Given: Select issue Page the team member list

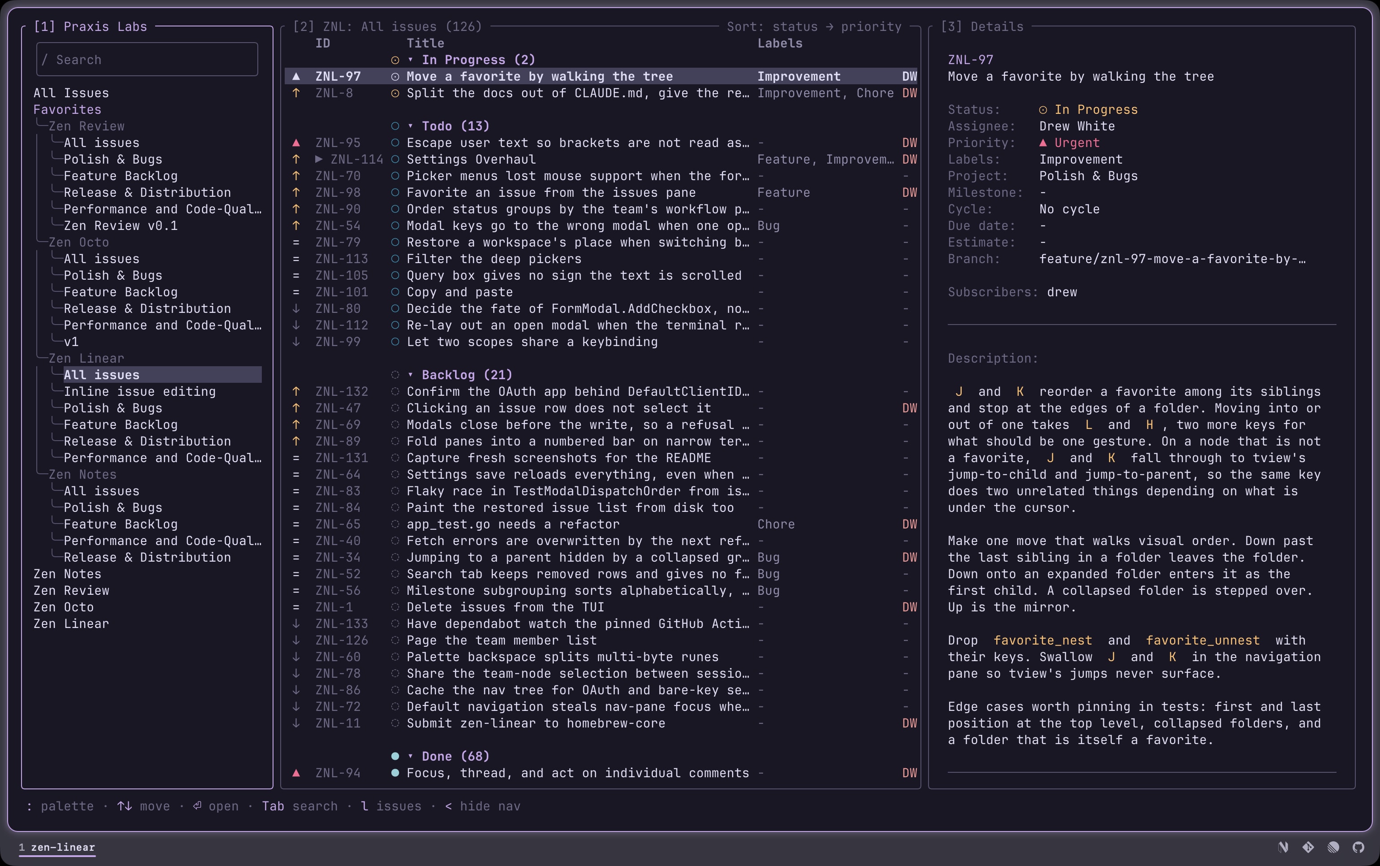Looking at the screenshot, I should pos(601,641).
